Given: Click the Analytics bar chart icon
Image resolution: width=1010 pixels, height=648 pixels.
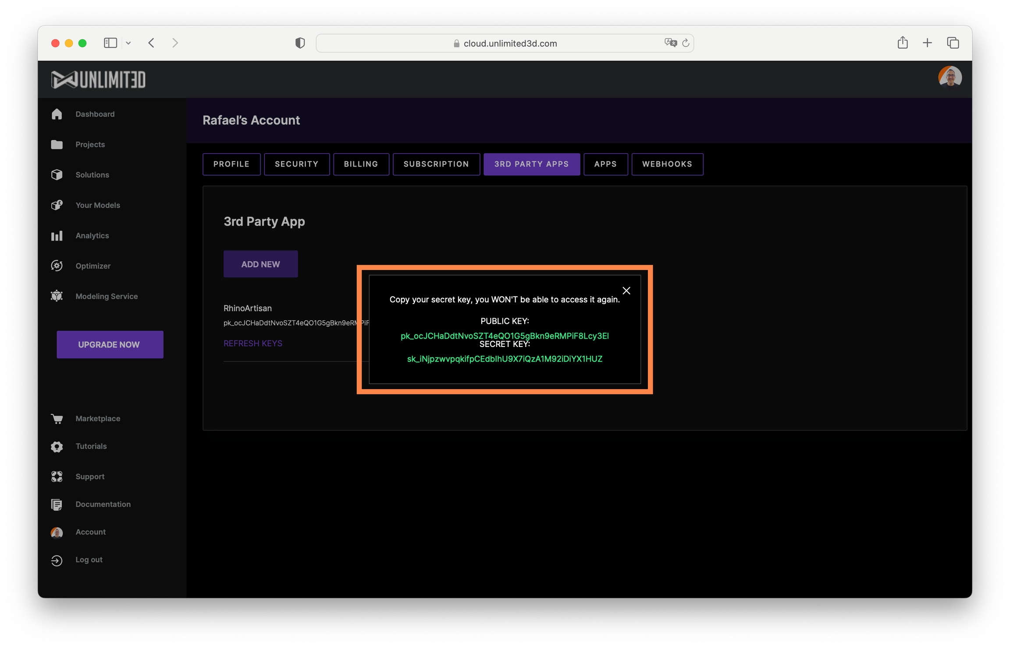Looking at the screenshot, I should tap(57, 236).
